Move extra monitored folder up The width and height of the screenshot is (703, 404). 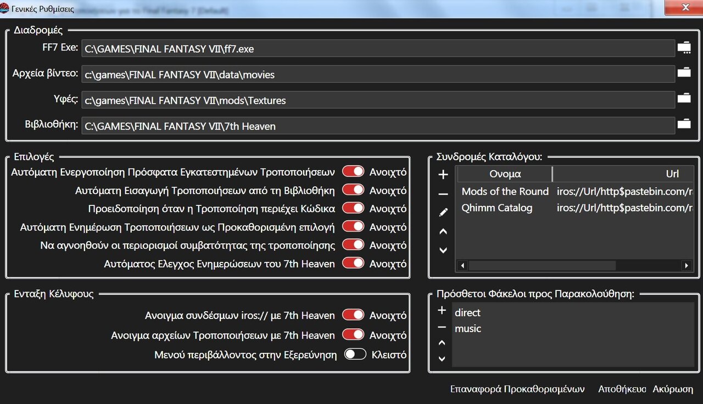coord(442,343)
